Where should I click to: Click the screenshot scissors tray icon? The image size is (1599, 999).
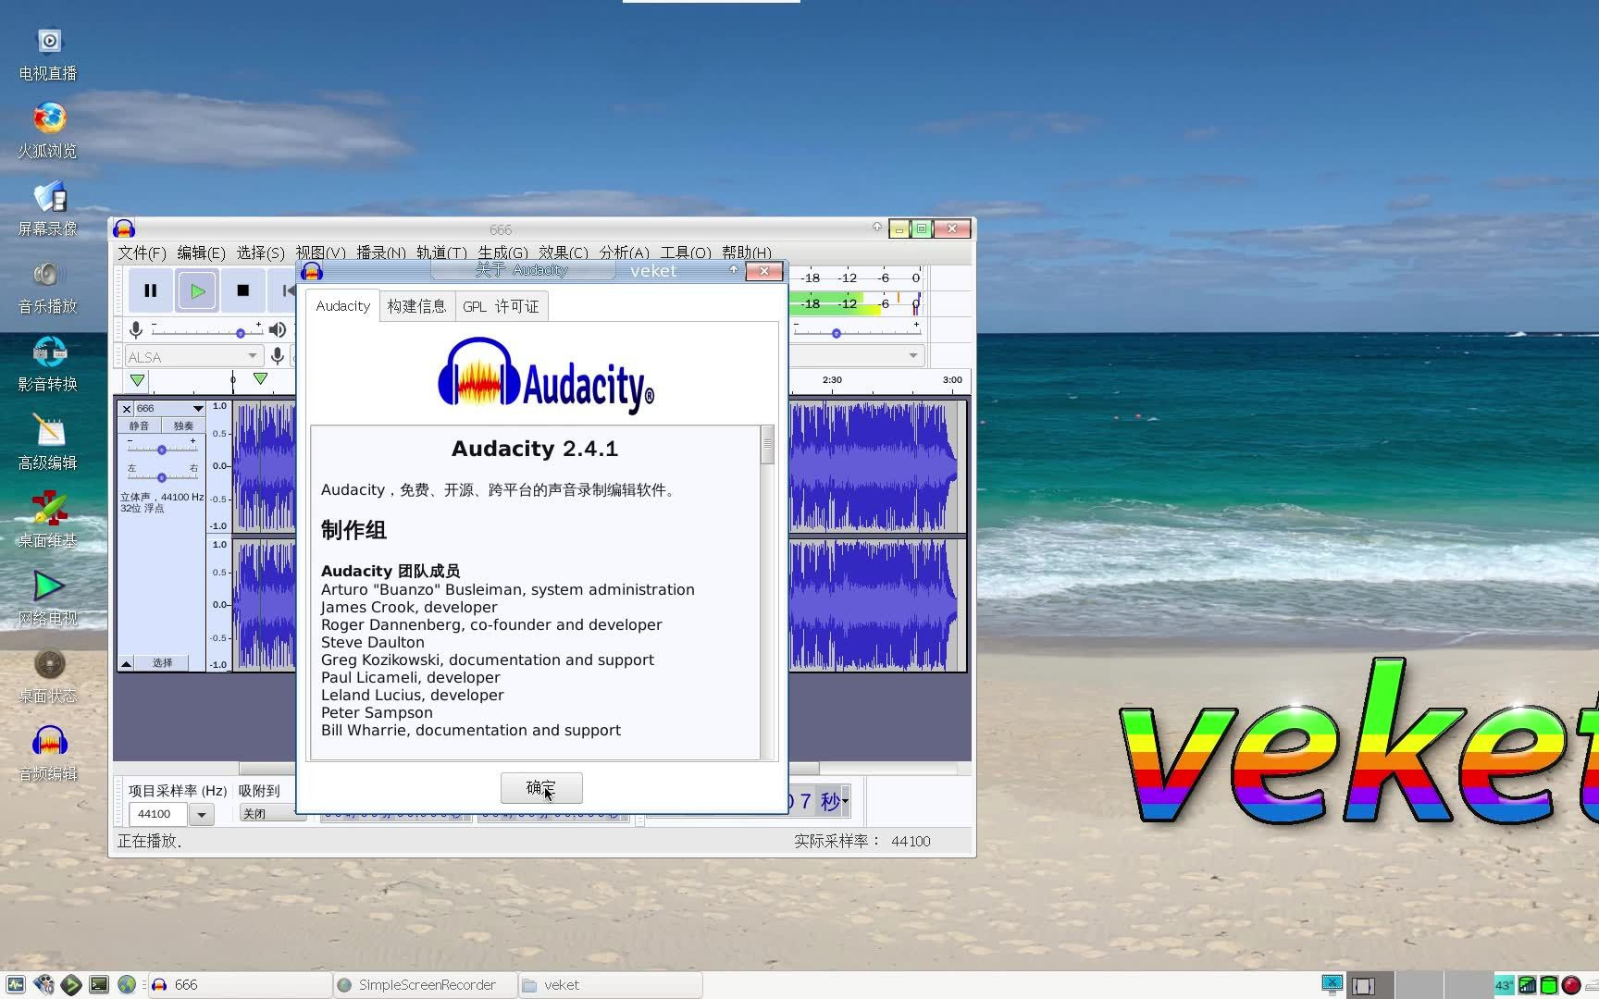[1332, 985]
